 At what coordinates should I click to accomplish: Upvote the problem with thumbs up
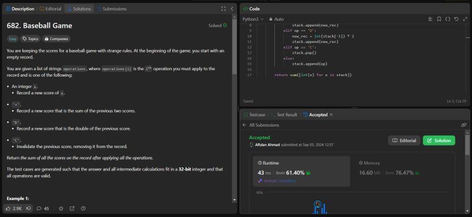(14, 208)
